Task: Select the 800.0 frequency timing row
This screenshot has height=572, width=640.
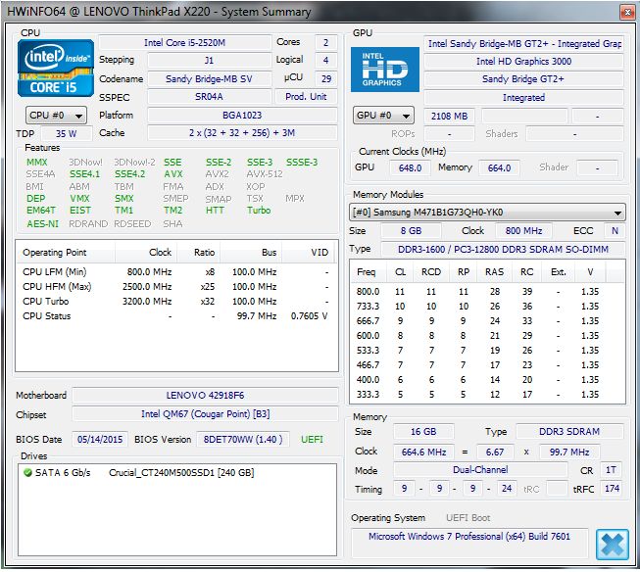Action: [486, 292]
